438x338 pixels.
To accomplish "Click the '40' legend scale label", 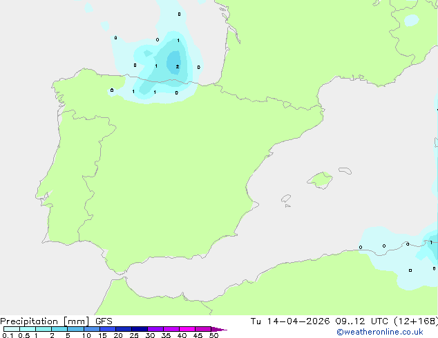I will point(182,335).
